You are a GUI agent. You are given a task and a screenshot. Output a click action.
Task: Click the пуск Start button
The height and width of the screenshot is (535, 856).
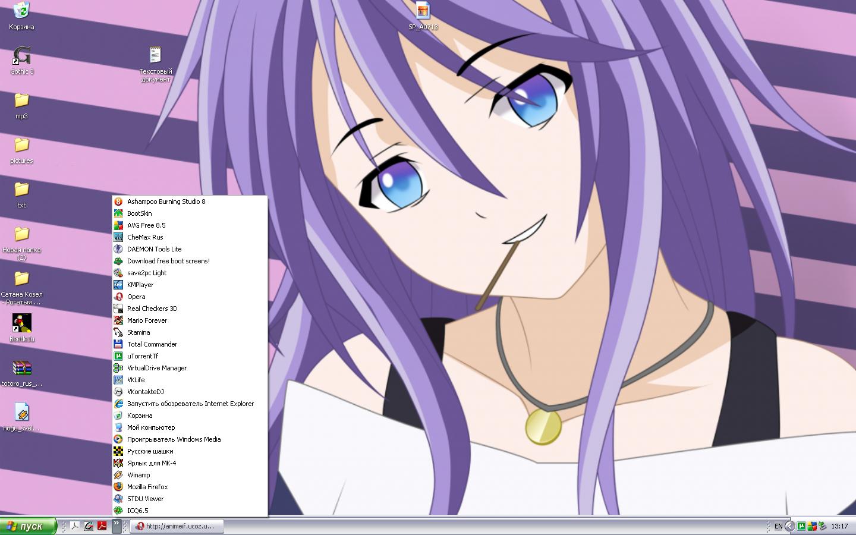point(29,526)
